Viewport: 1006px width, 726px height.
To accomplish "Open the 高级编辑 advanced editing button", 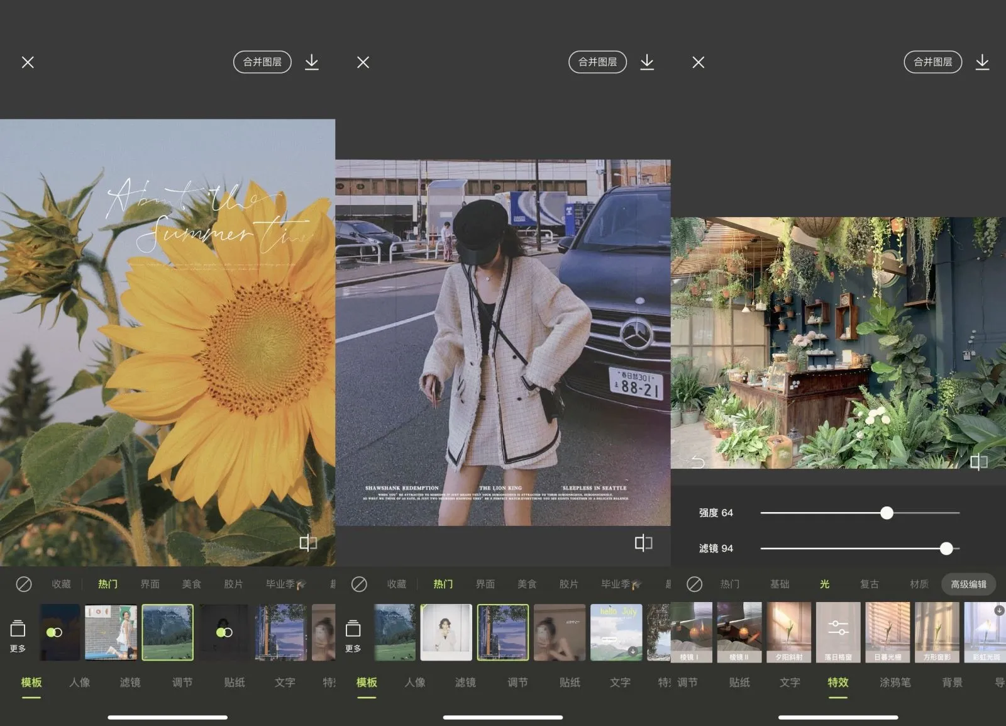I will [968, 584].
